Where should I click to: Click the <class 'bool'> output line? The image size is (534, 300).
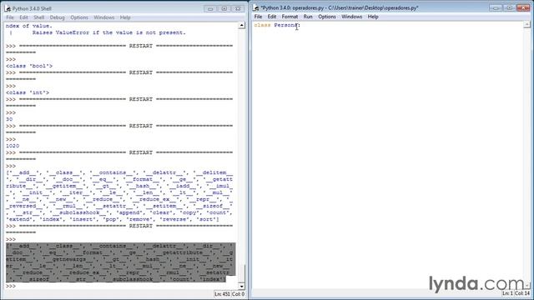pos(29,66)
